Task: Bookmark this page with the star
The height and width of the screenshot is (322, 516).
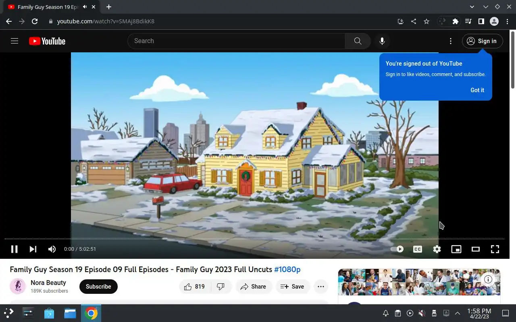Action: 427,21
